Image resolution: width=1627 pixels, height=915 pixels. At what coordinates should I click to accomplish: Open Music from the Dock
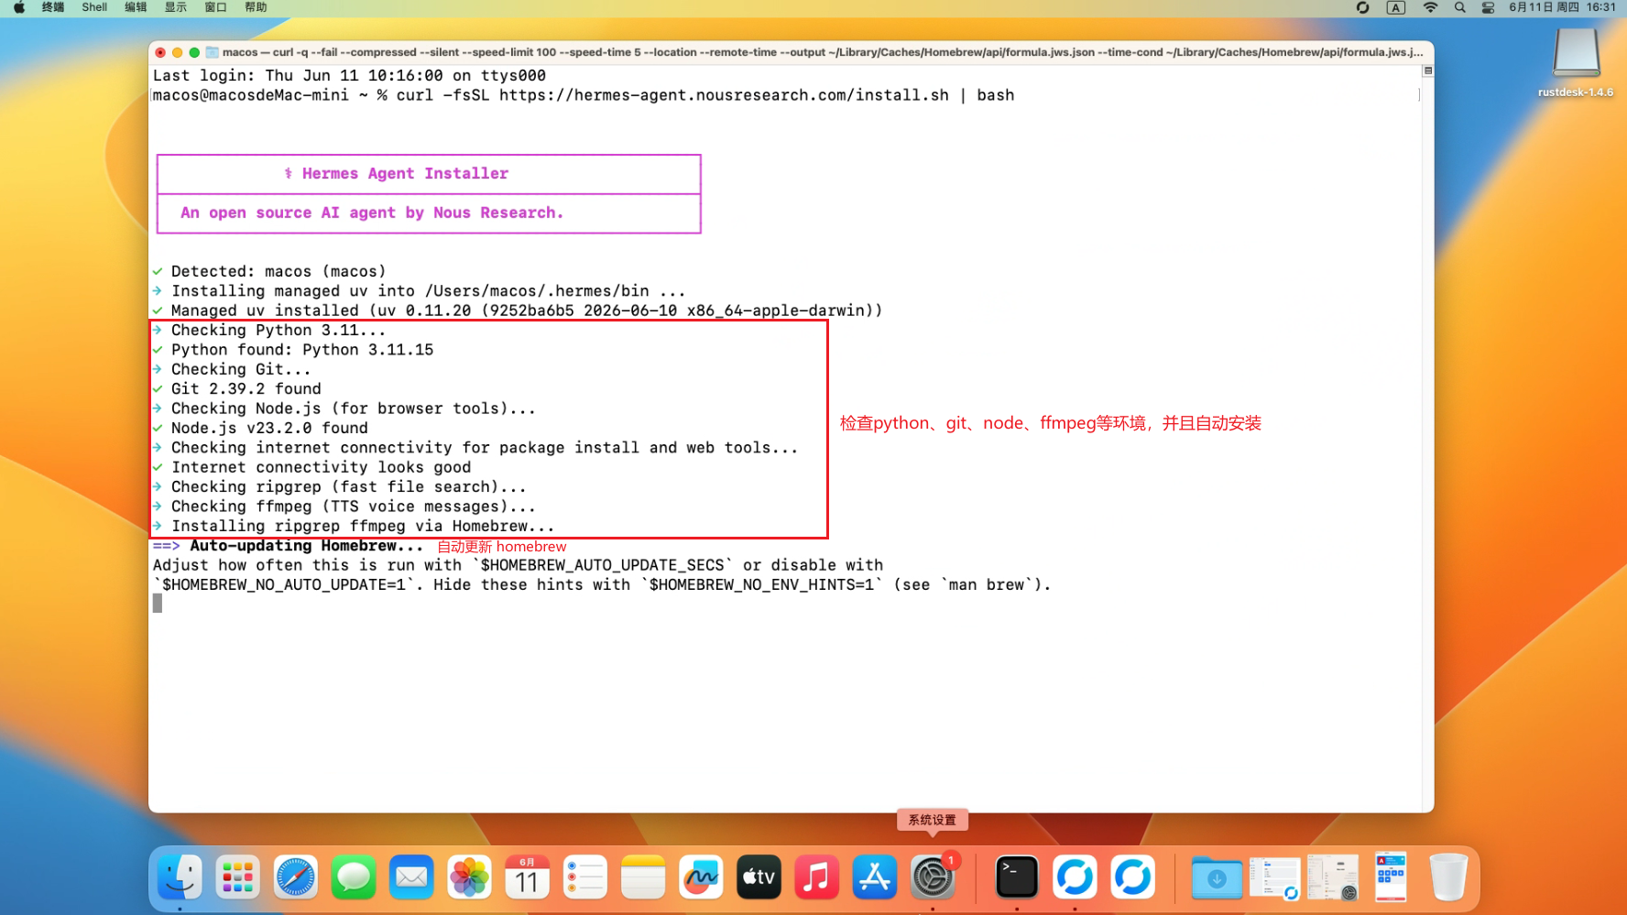[817, 877]
